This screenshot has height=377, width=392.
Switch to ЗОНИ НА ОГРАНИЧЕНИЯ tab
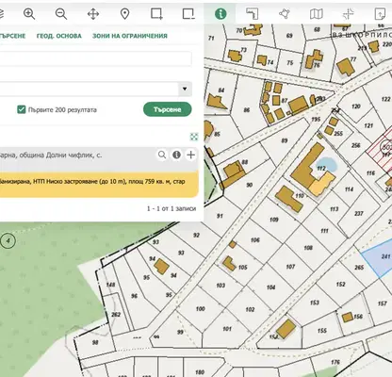point(130,36)
